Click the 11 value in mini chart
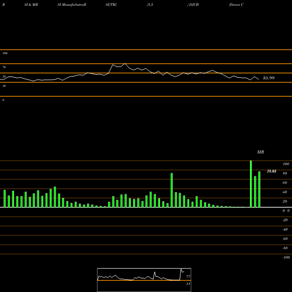292x292 pixels. tap(188, 284)
